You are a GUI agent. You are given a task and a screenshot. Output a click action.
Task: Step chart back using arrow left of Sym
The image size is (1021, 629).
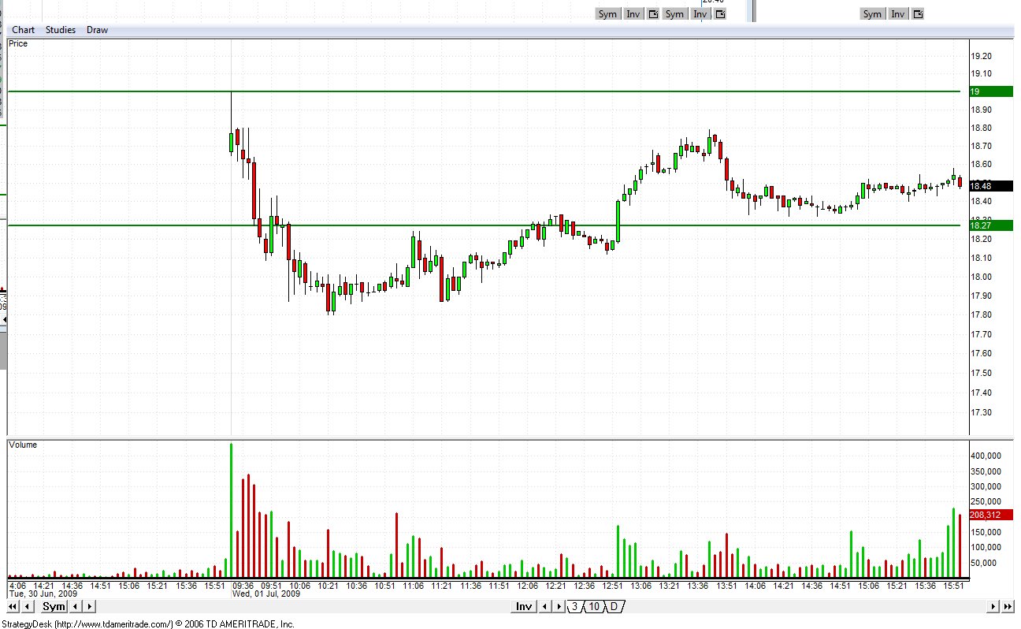28,606
